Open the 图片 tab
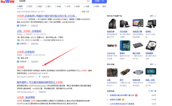Viewport: 172px width, 106px height. point(48,7)
